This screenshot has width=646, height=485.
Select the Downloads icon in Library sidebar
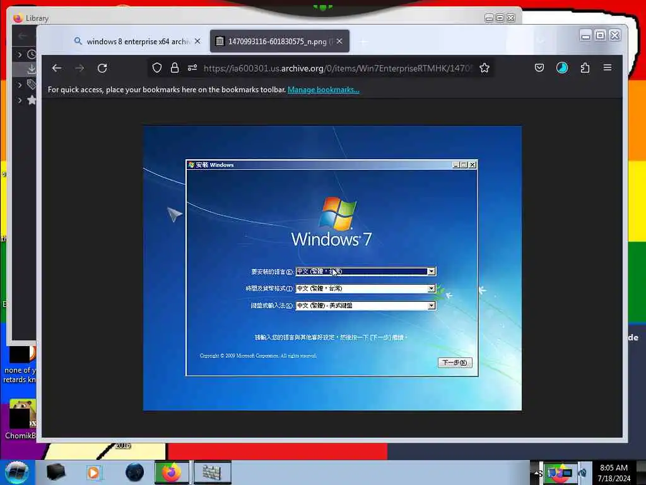(x=32, y=69)
